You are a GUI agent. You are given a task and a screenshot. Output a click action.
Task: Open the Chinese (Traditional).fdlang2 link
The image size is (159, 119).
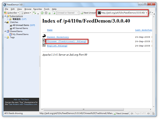click(x=67, y=41)
